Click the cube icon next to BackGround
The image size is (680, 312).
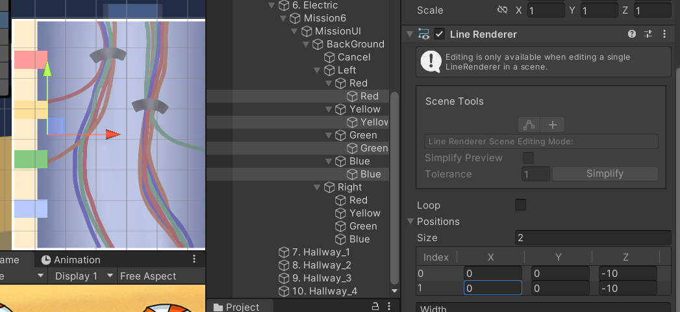tap(318, 44)
